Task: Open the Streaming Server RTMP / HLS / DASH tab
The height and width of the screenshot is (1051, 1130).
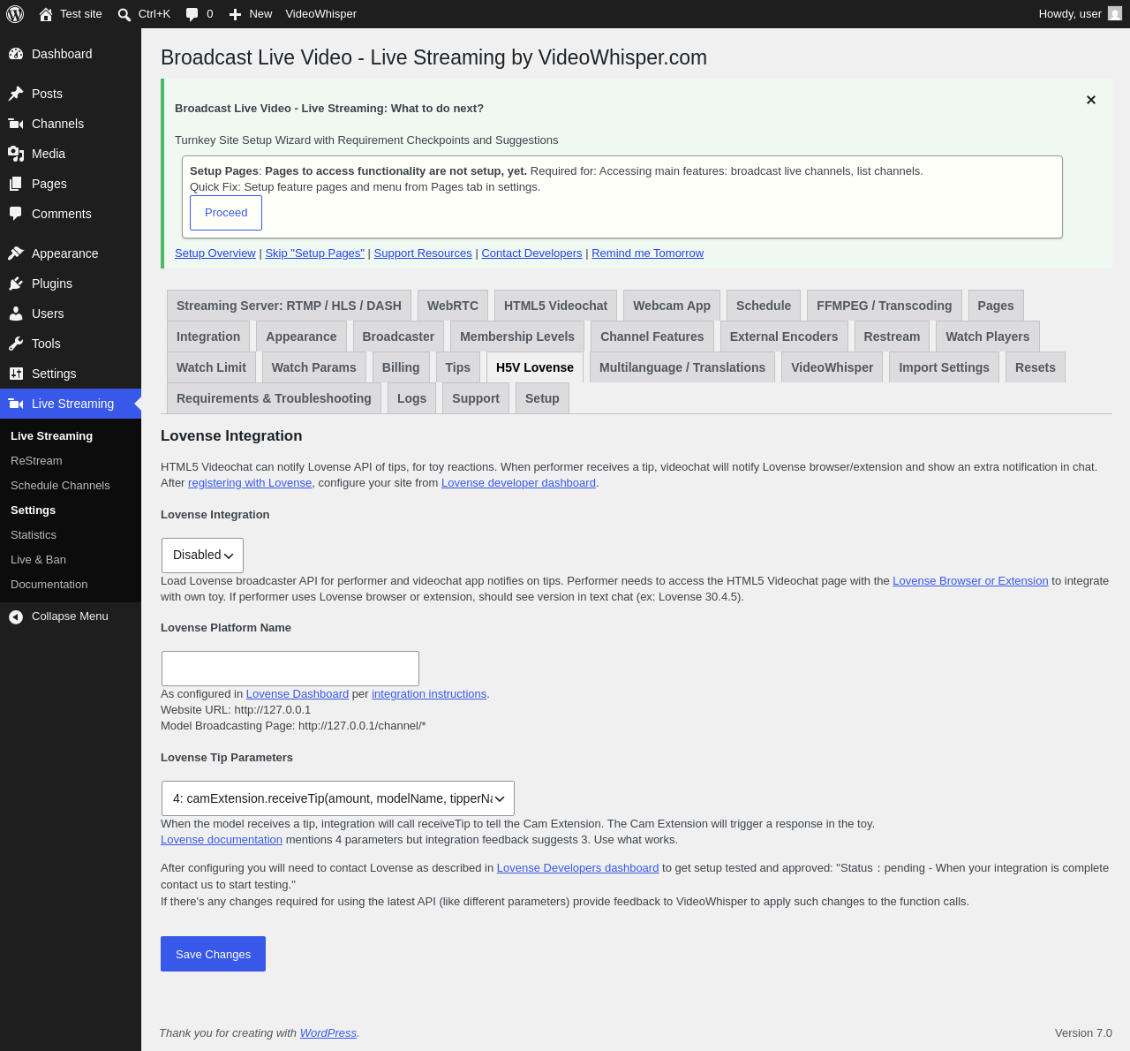Action: coord(289,306)
